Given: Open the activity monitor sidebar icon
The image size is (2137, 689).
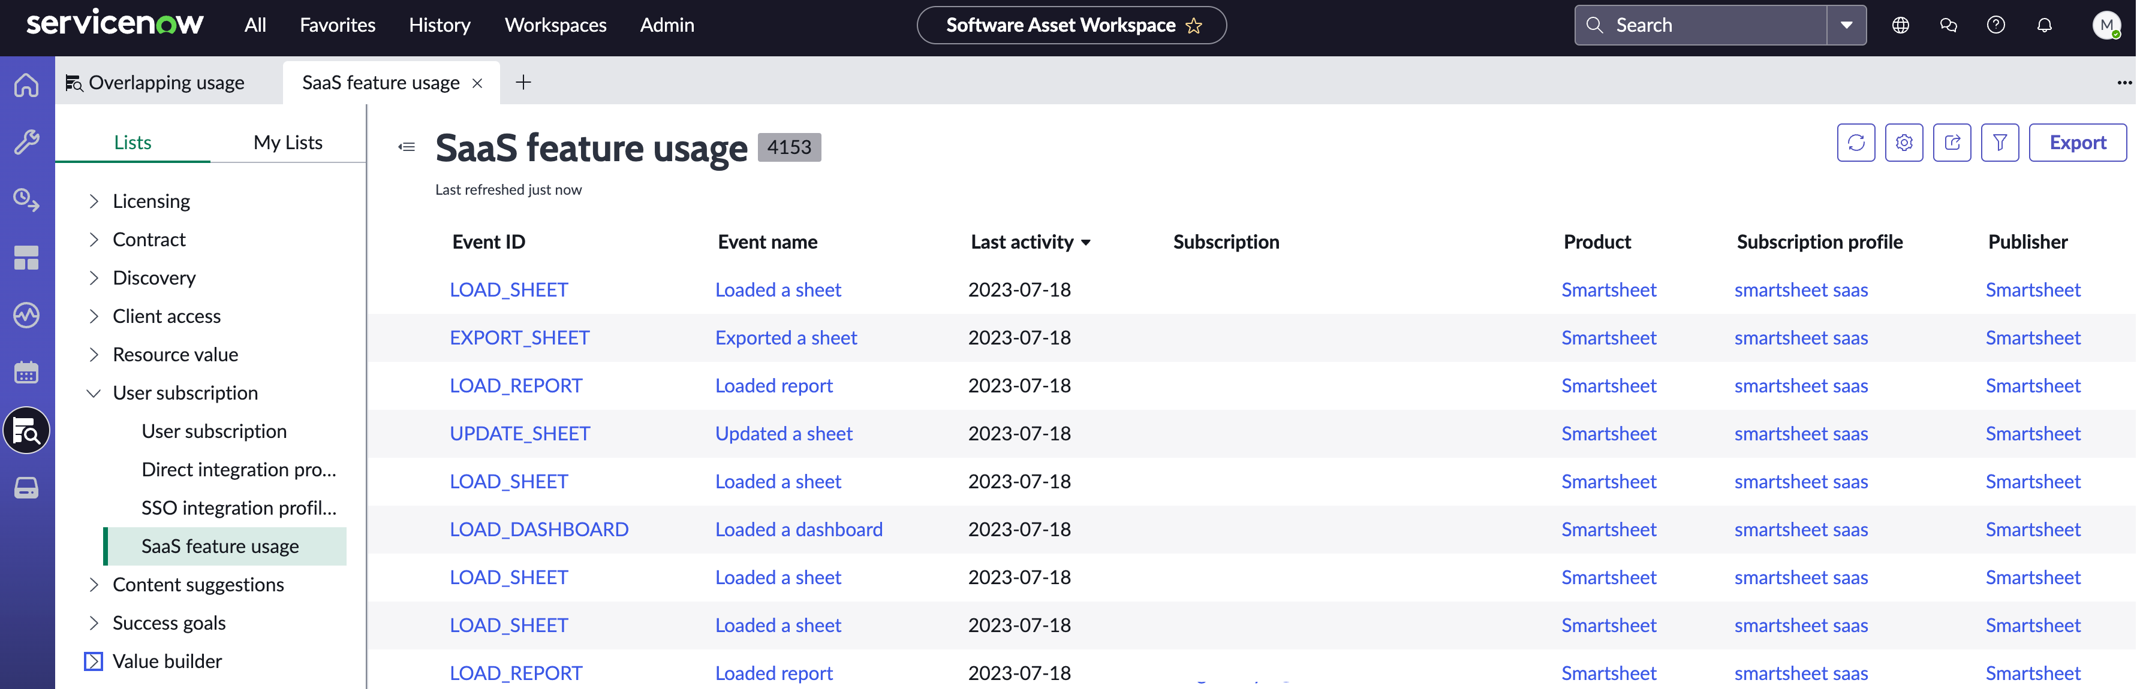Looking at the screenshot, I should click(x=26, y=315).
